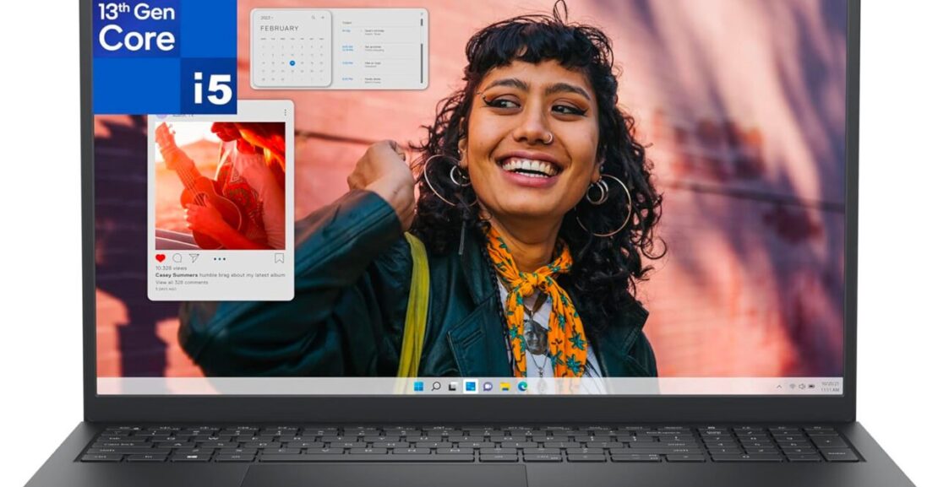Expand the hidden icons in the system tray

click(x=778, y=387)
